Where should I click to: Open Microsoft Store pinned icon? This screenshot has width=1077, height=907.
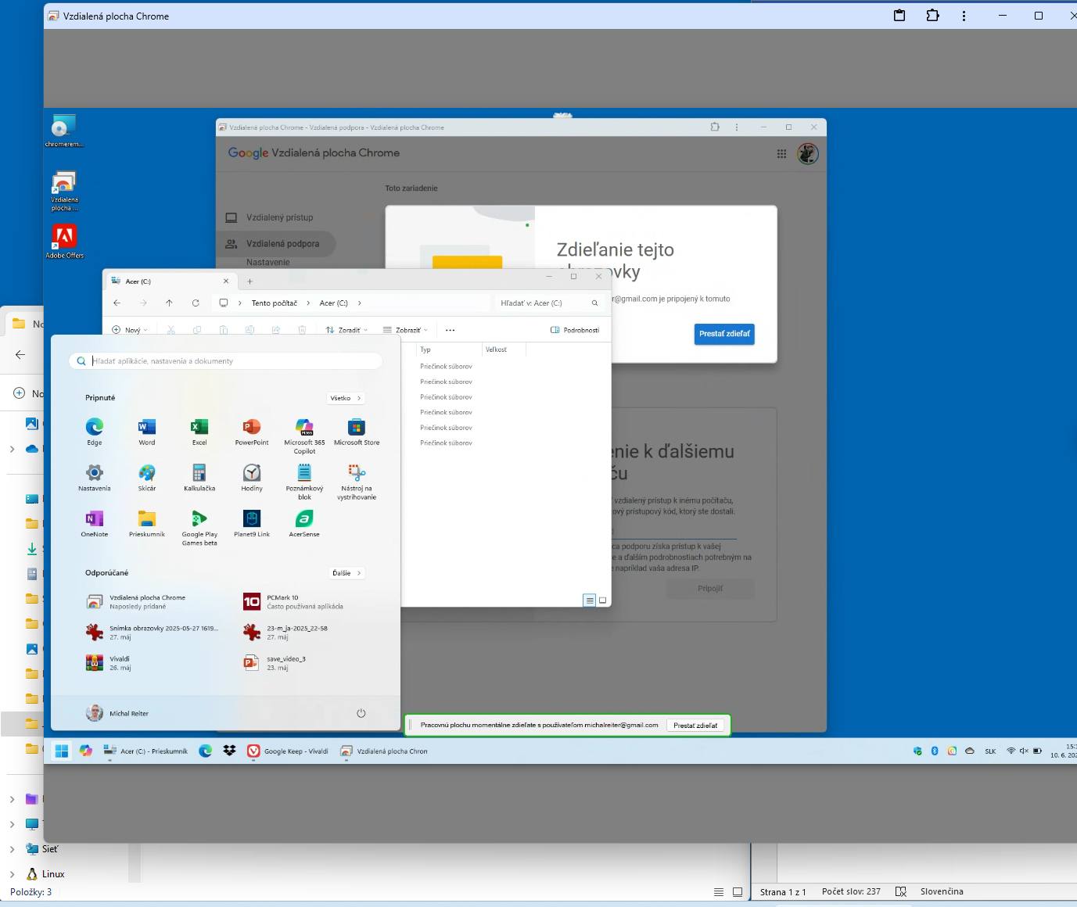pos(357,428)
